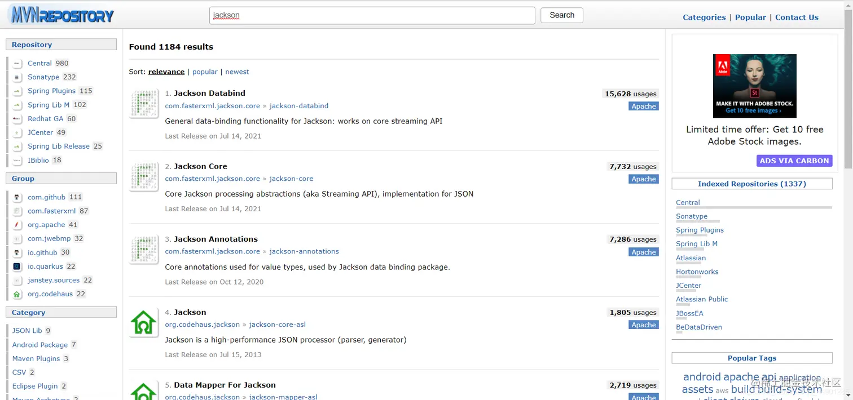The image size is (853, 400).
Task: Select the Spring Lib M repository icon
Action: click(x=17, y=105)
